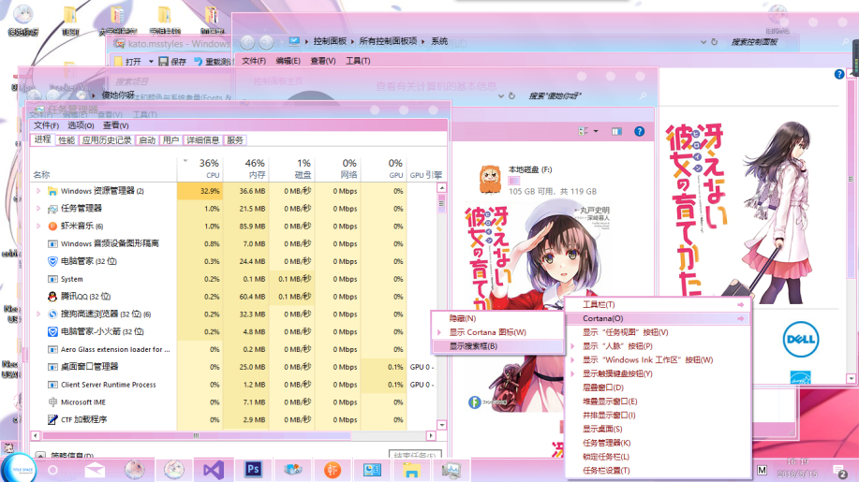Click back arrow in control panel window
The width and height of the screenshot is (859, 482).
247,41
